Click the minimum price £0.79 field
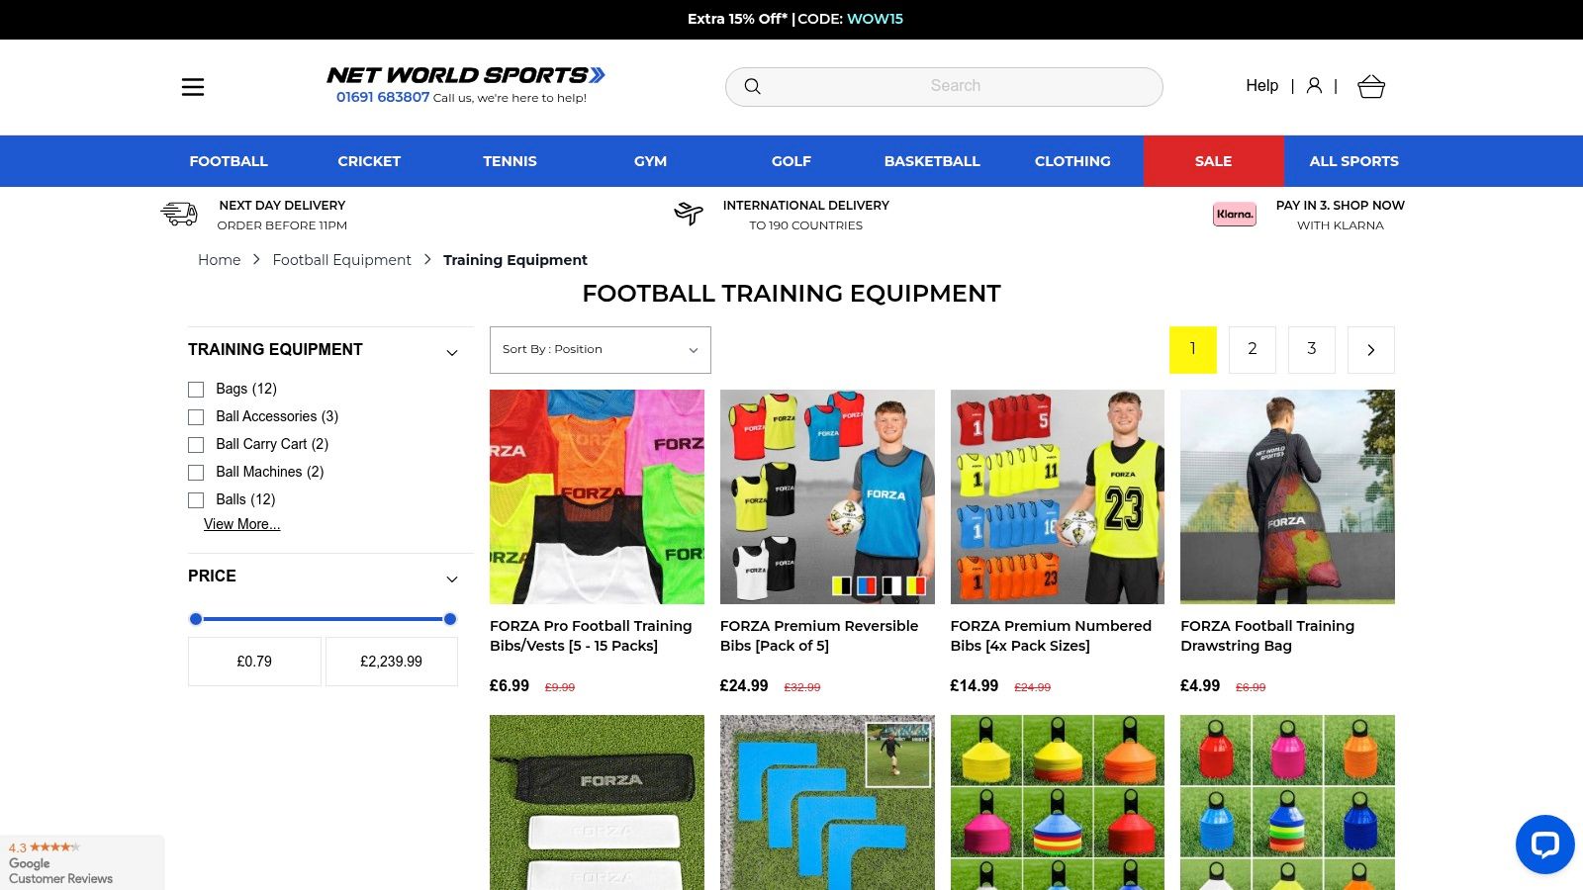The image size is (1583, 890). tap(254, 662)
